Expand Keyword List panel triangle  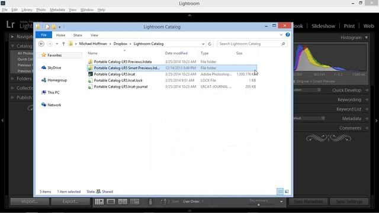click(367, 109)
